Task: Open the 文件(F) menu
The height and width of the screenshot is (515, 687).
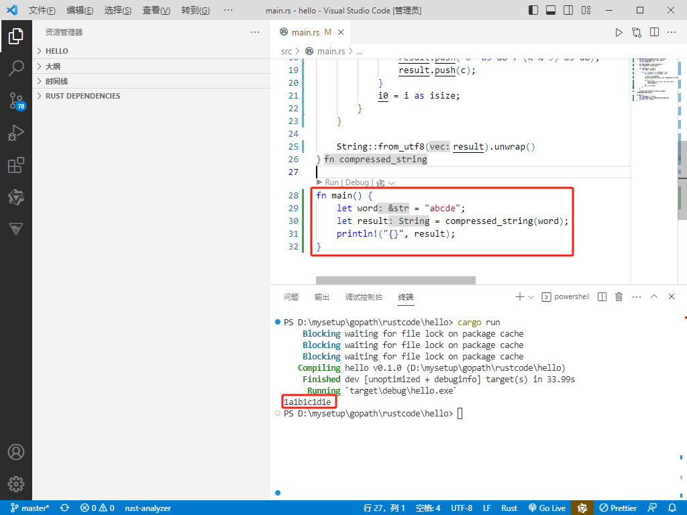Action: [42, 11]
